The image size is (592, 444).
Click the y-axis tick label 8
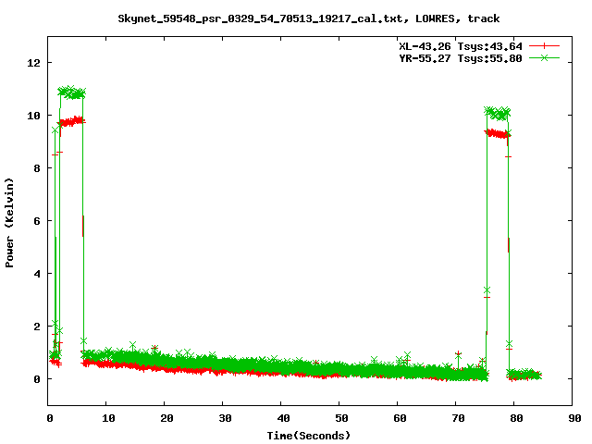coord(37,168)
